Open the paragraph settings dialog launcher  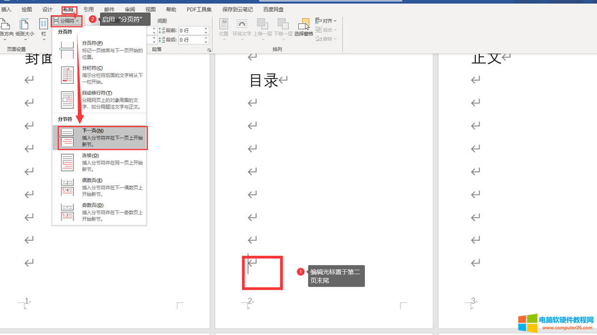209,50
